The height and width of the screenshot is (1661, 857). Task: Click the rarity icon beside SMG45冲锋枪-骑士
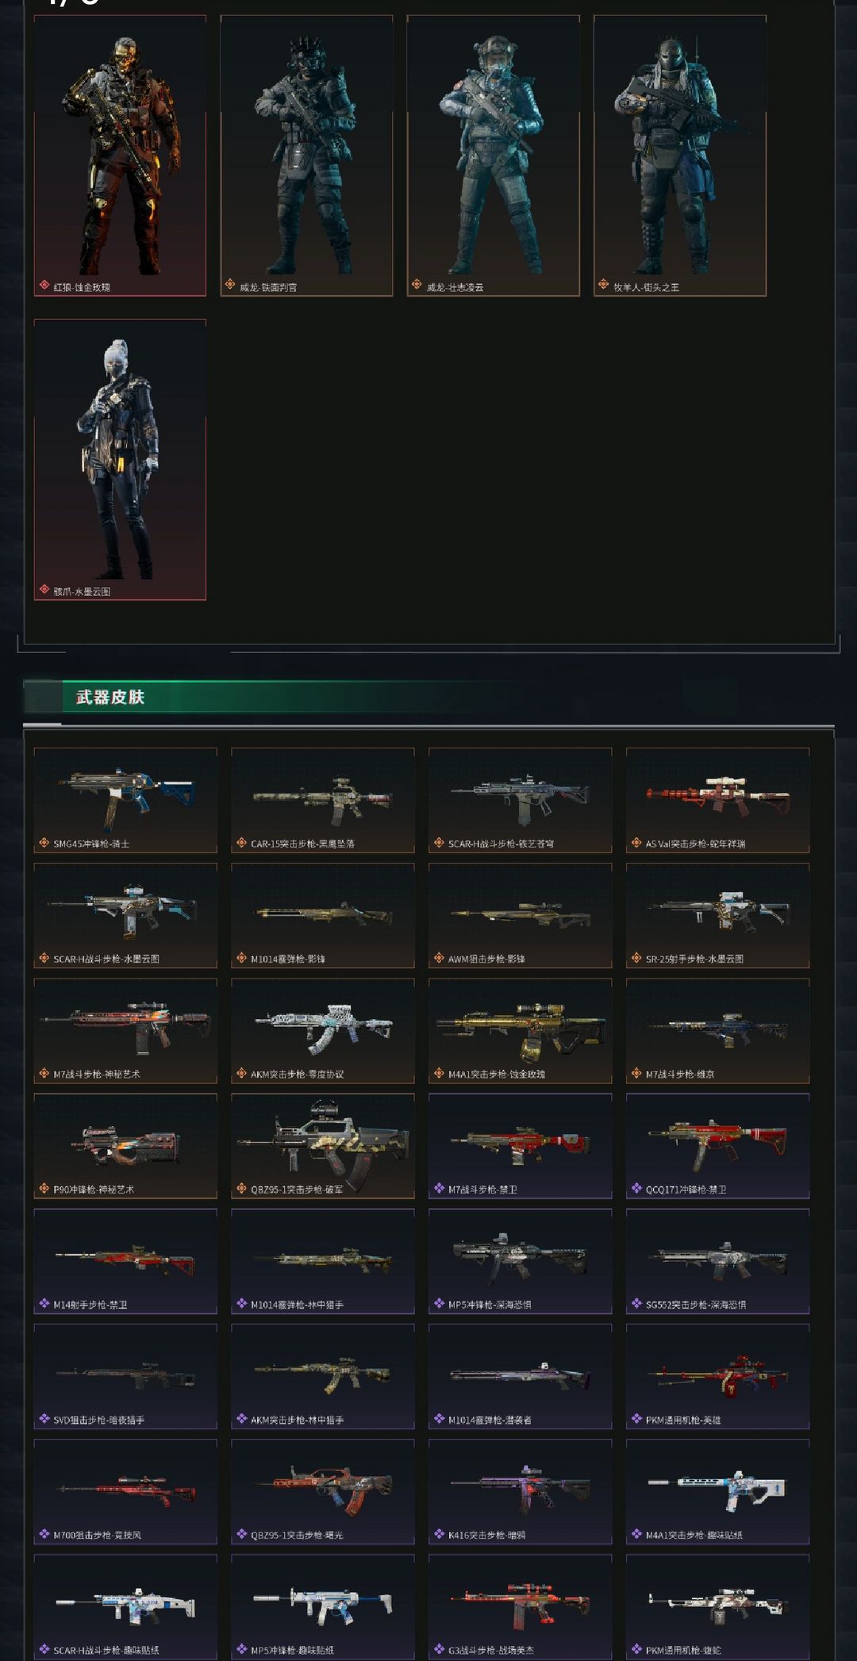pyautogui.click(x=44, y=843)
